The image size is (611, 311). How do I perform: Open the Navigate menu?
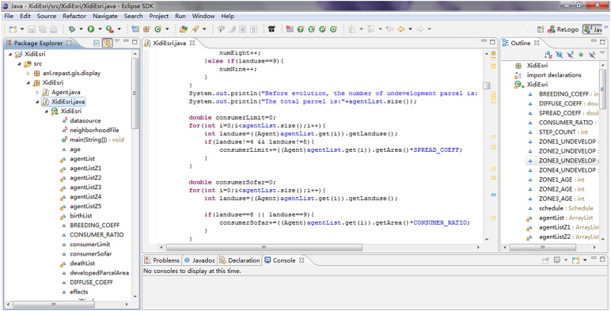click(104, 16)
